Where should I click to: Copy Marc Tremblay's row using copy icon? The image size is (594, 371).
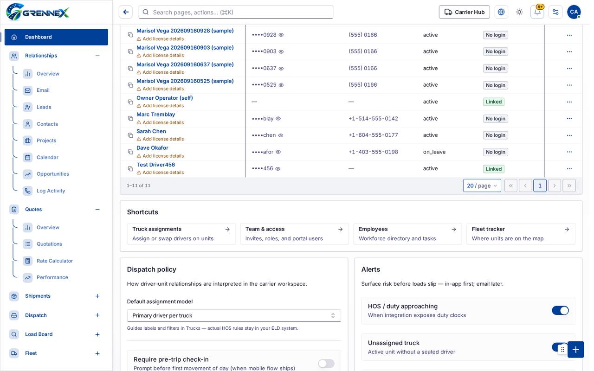tap(130, 119)
